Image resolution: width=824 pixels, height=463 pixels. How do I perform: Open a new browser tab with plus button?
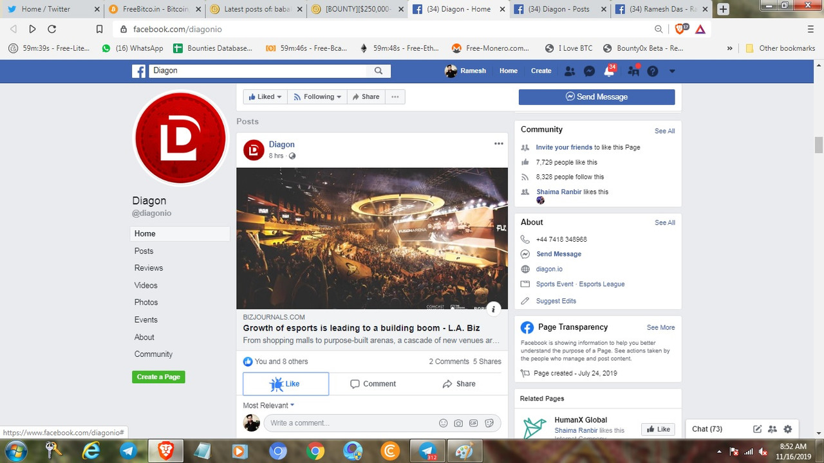pos(723,9)
